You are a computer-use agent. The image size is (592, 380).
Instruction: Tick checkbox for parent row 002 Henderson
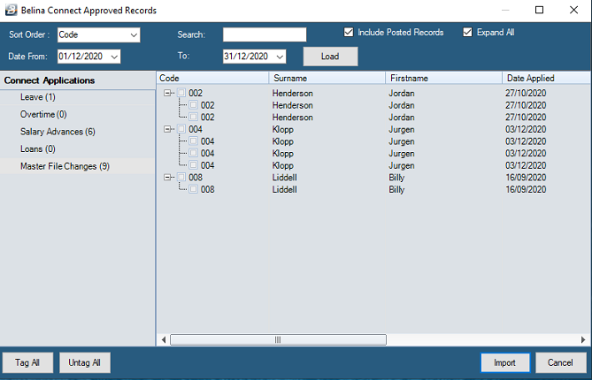click(x=181, y=93)
